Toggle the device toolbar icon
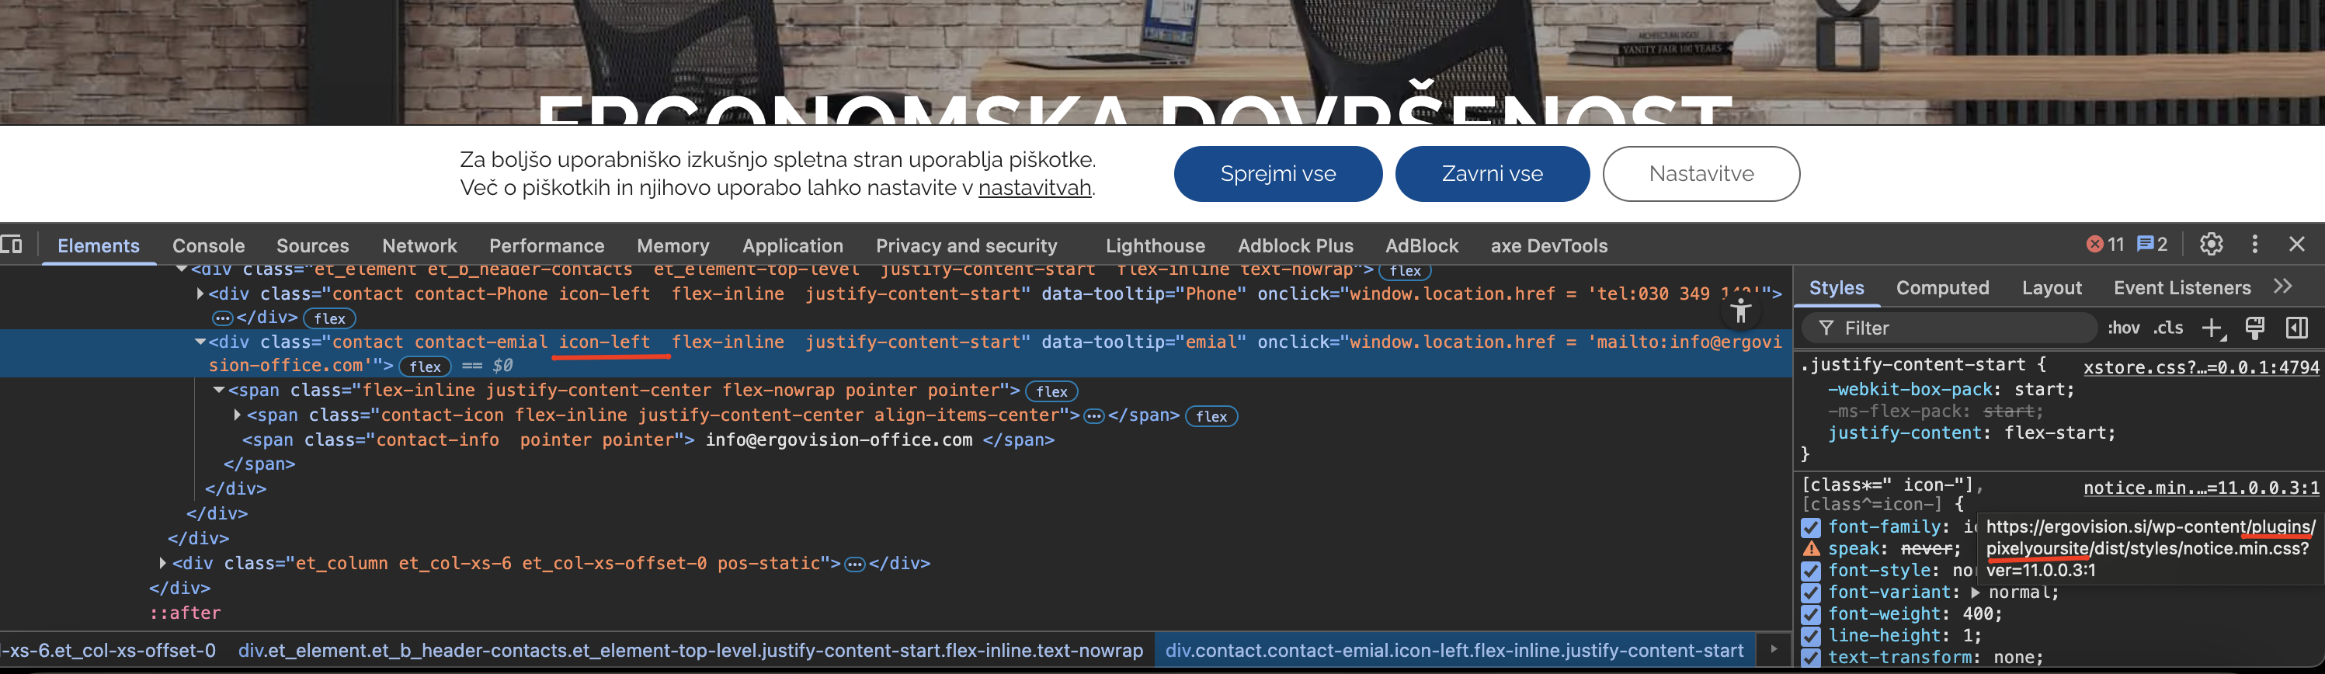 coord(12,245)
